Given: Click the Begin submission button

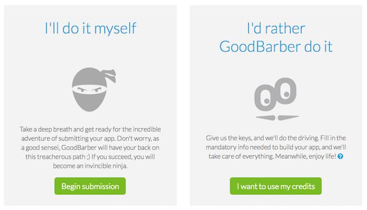Looking at the screenshot, I should tap(90, 186).
